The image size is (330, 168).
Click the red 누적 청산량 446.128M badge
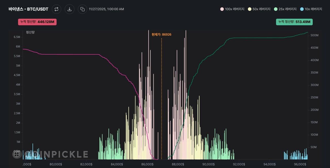37,22
